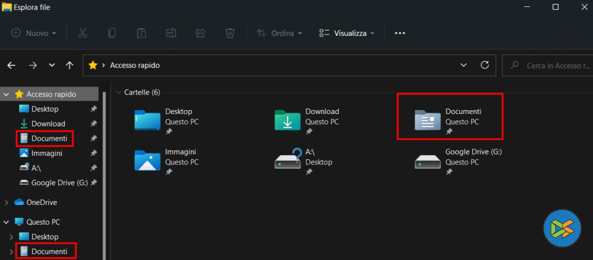Unpin Desktop using its sidebar pin icon
The image size is (593, 260).
pyautogui.click(x=94, y=109)
